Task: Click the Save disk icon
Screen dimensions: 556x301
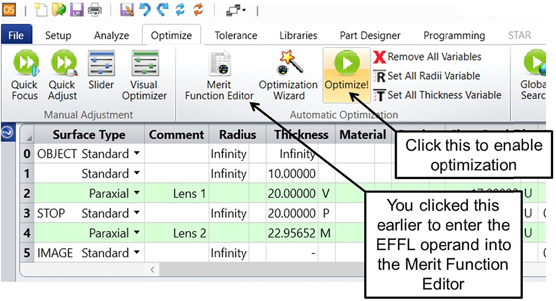Action: click(77, 10)
